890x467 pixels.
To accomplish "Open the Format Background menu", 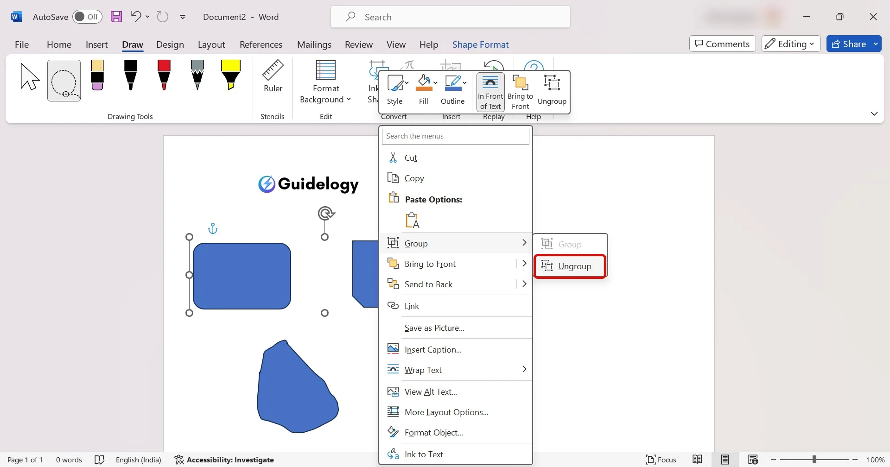I will tap(325, 82).
